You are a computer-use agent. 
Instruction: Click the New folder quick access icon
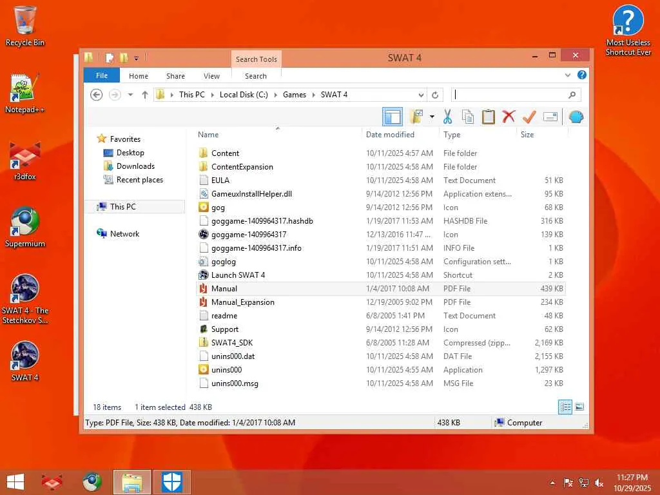[x=124, y=58]
